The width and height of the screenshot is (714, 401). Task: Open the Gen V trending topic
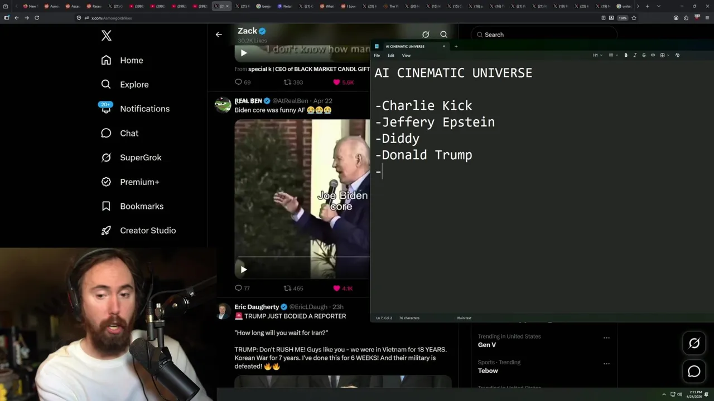pos(487,345)
